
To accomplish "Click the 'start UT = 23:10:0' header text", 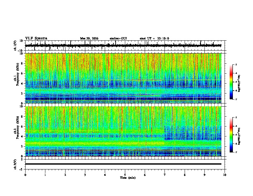I will [x=154, y=38].
